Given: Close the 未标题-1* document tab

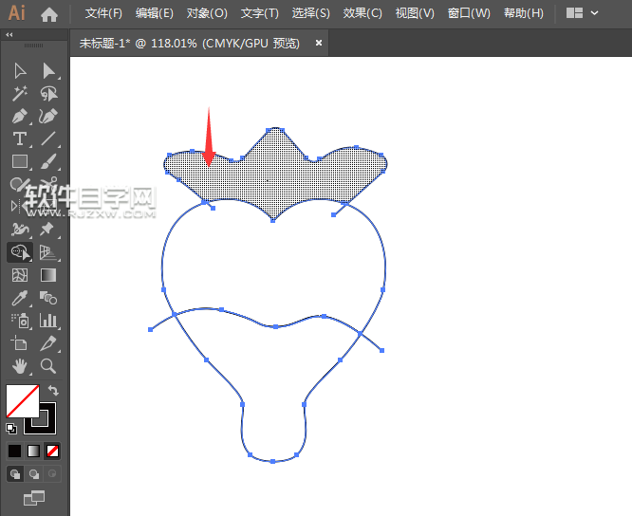Looking at the screenshot, I should pos(319,43).
